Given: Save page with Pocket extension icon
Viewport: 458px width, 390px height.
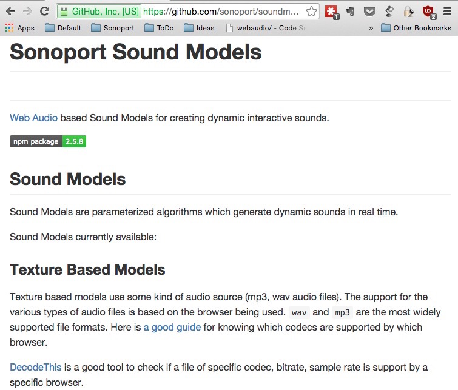Looking at the screenshot, I should pyautogui.click(x=369, y=12).
